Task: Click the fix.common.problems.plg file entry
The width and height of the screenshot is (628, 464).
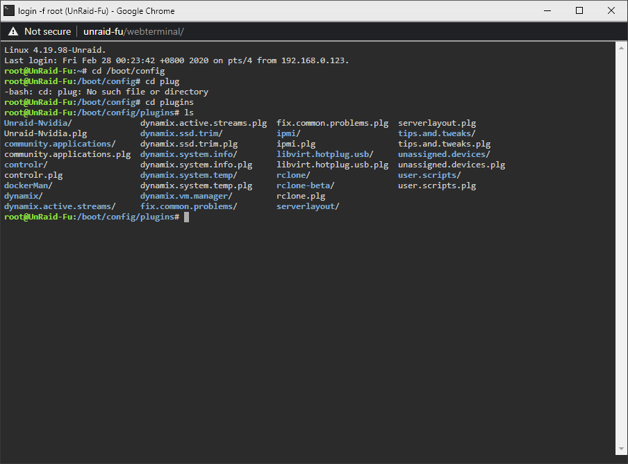Action: (x=333, y=123)
